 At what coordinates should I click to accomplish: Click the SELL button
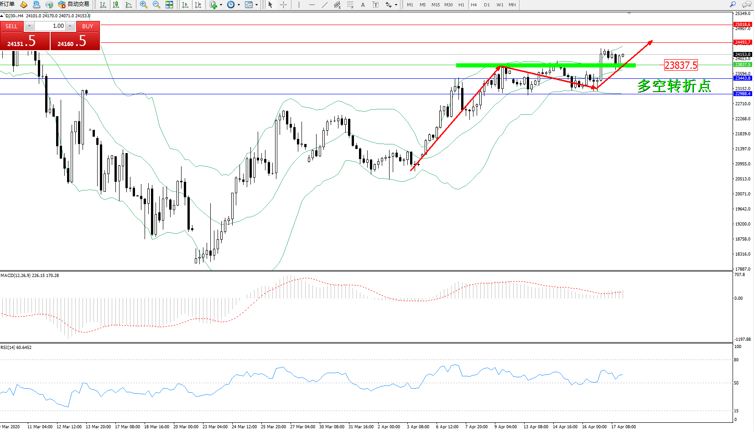tap(11, 26)
